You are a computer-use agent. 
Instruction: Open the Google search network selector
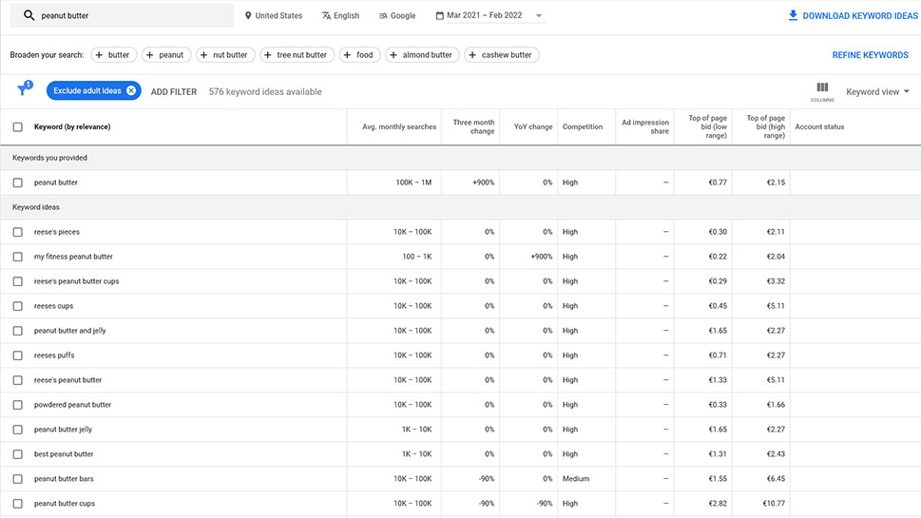click(396, 16)
